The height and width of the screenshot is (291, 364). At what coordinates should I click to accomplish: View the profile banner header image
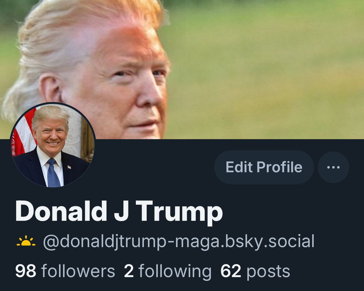pos(182,69)
